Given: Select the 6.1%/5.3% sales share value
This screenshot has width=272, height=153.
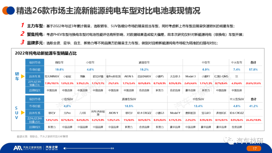Looking at the screenshot, I should [x=175, y=120].
